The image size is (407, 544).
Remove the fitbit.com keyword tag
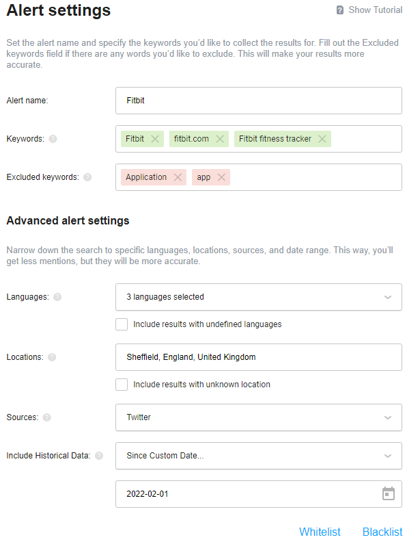(220, 139)
